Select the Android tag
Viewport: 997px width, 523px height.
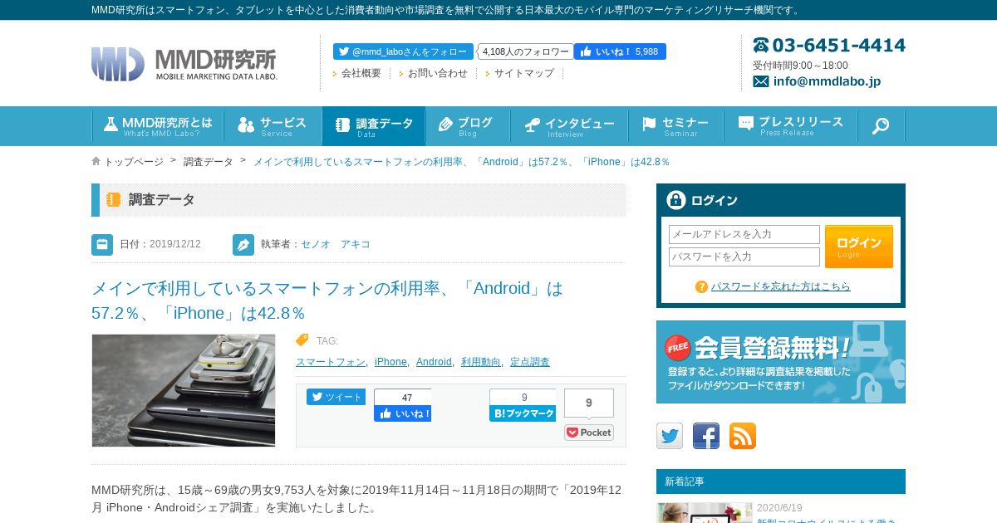(434, 362)
